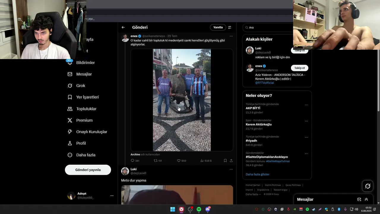Click the Yanıtla button
380x214 pixels.
(218, 27)
